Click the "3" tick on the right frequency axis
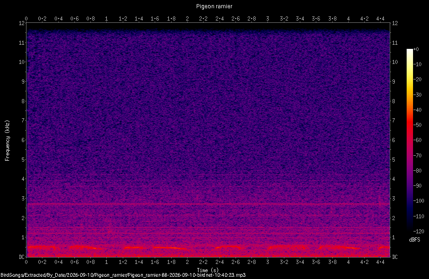 pyautogui.click(x=394, y=199)
